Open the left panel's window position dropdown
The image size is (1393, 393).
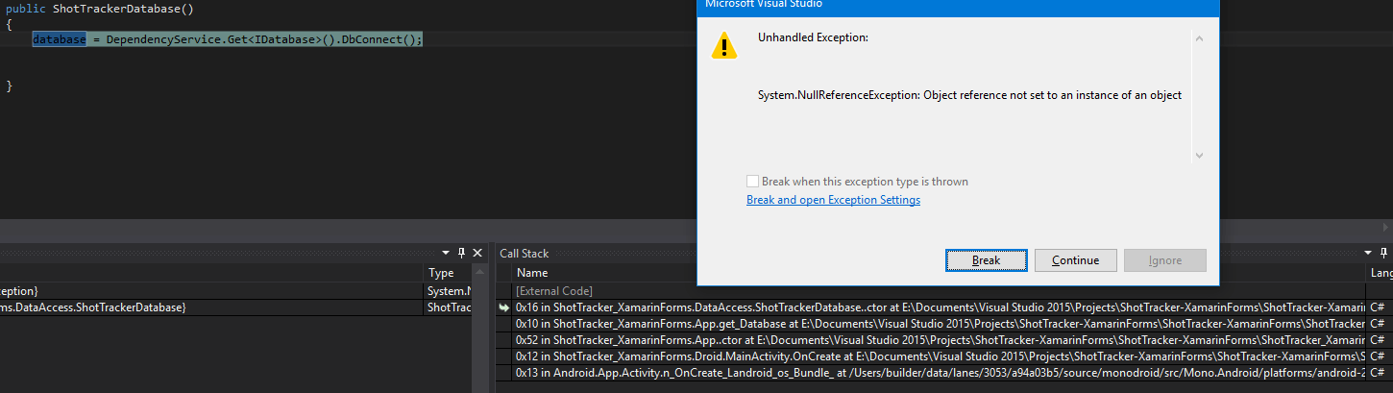click(447, 253)
